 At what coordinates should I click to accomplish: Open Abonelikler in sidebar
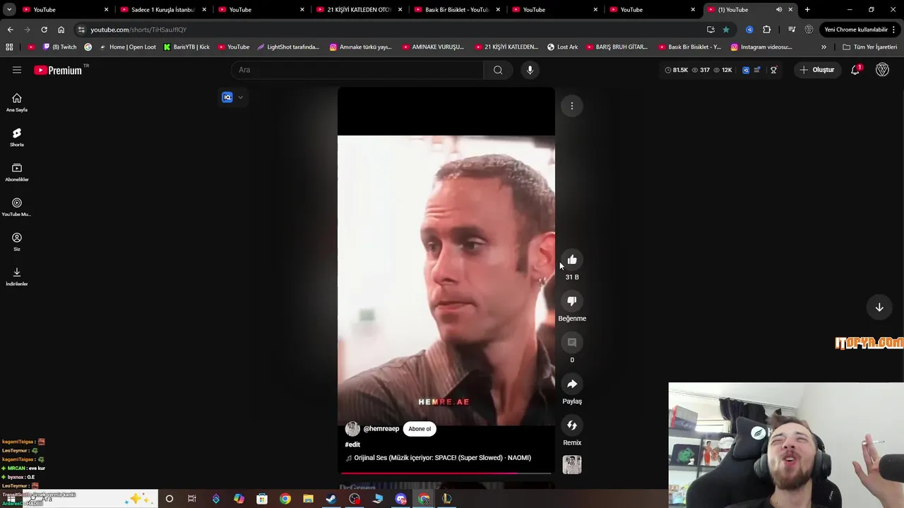[17, 172]
